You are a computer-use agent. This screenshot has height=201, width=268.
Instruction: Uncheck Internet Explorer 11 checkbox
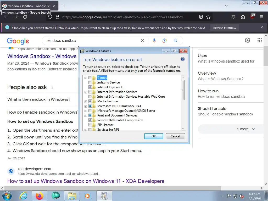click(90, 87)
